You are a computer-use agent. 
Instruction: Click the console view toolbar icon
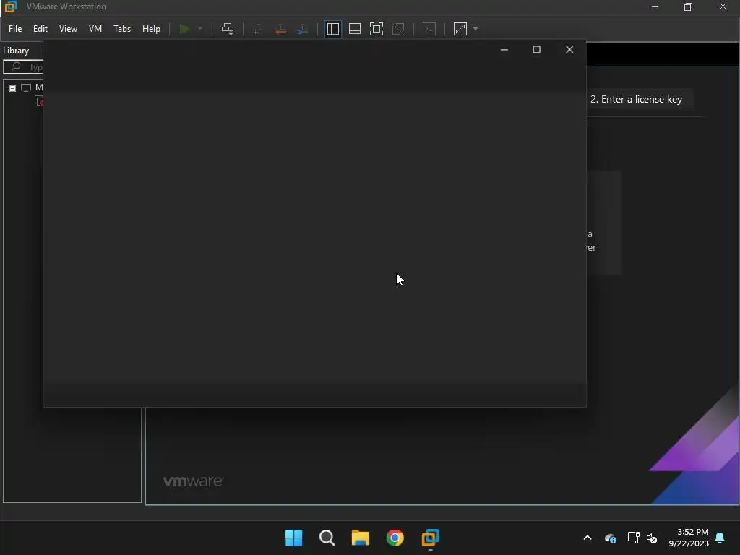click(x=429, y=29)
